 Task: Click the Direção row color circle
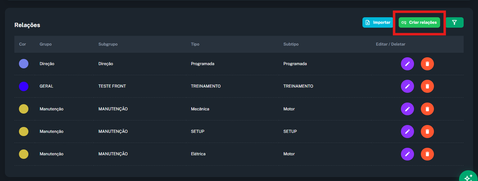[x=24, y=64]
